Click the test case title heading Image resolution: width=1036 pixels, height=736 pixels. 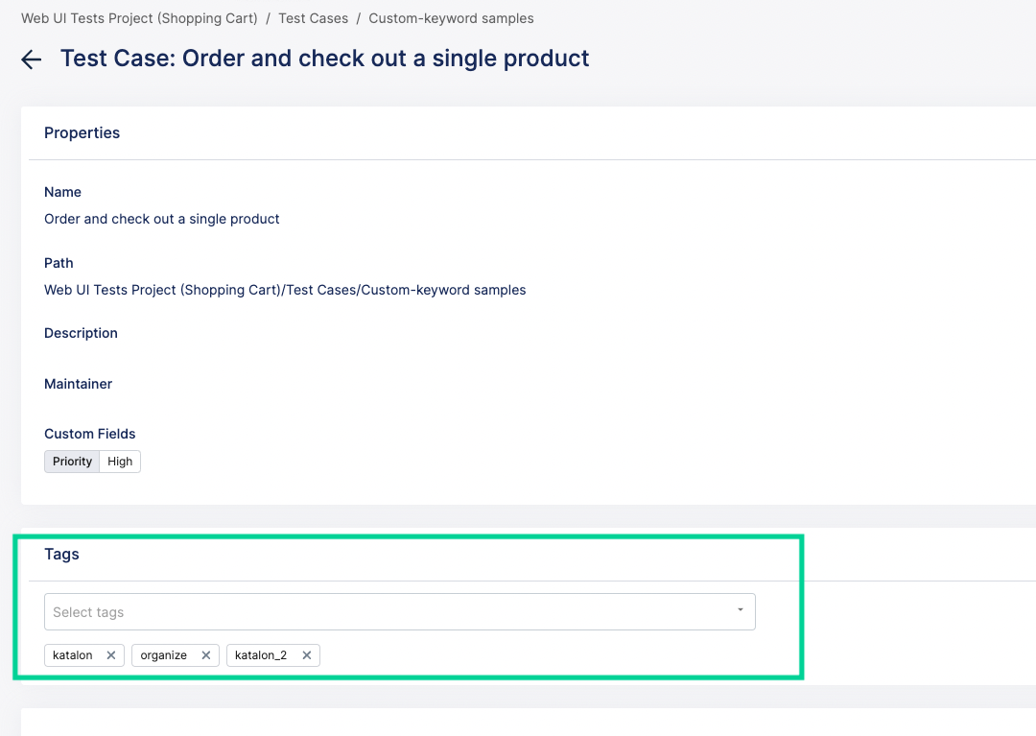324,59
